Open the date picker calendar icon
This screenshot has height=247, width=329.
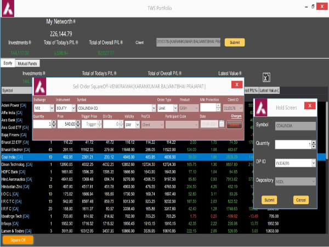click(x=222, y=124)
